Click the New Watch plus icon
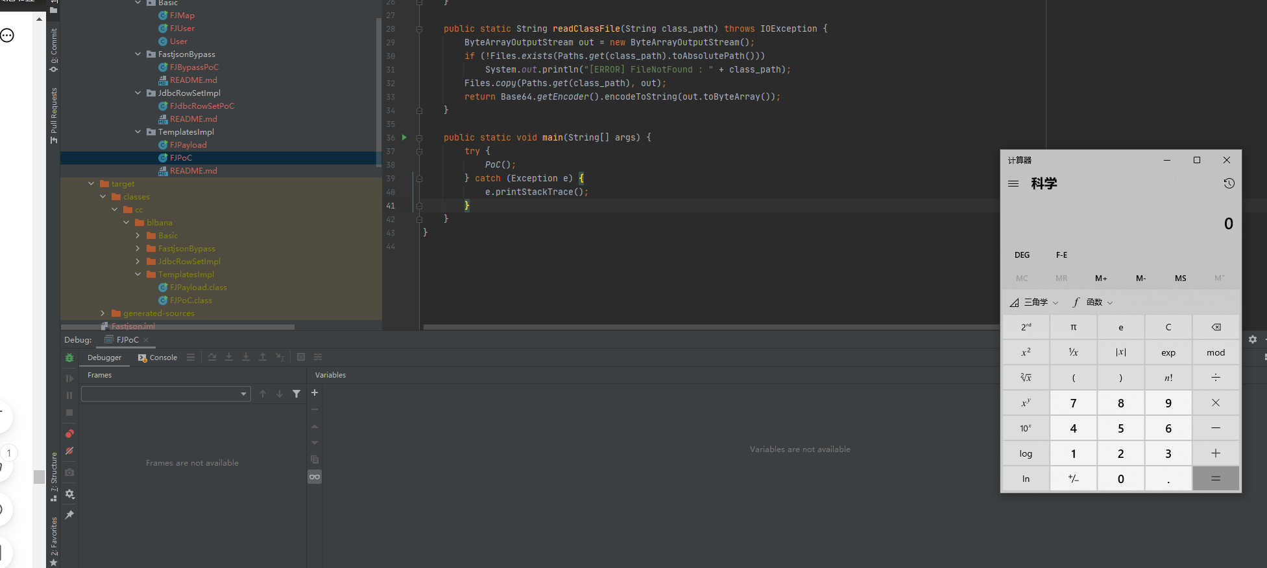Viewport: 1267px width, 568px height. [x=315, y=392]
